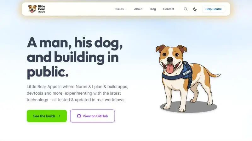Open search with the magnifier icon
The height and width of the screenshot is (141, 252).
point(186,9)
